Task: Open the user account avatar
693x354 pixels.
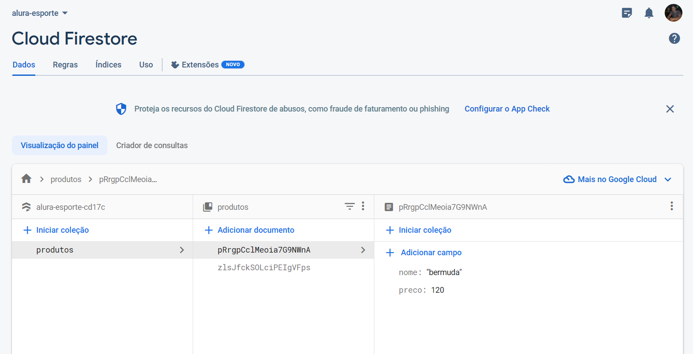Action: tap(674, 13)
